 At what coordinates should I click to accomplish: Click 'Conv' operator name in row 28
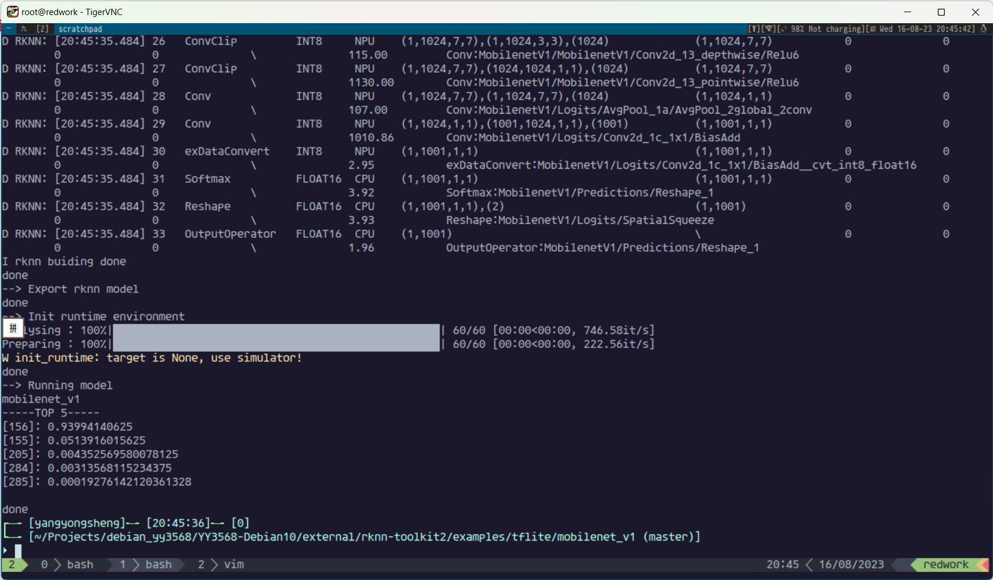197,96
